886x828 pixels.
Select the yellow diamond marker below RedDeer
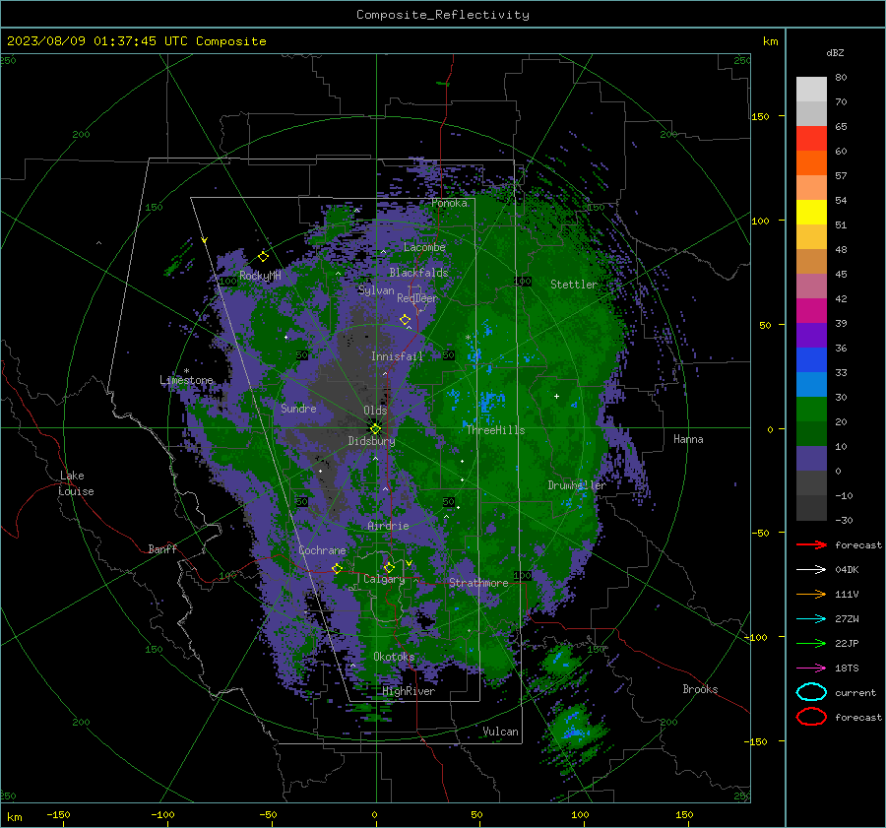pyautogui.click(x=406, y=320)
